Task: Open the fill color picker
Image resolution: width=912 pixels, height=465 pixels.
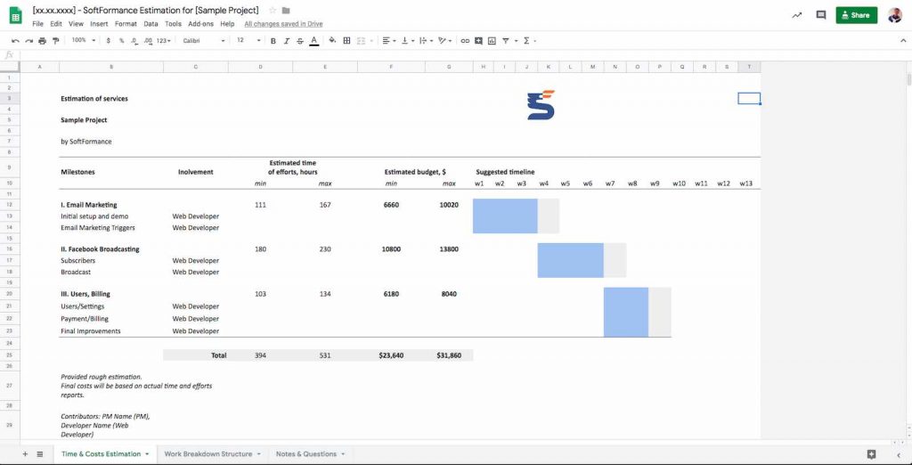Action: (x=333, y=41)
